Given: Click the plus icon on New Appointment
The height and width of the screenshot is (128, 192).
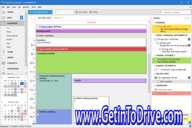Looking at the screenshot, I should point(30,12).
